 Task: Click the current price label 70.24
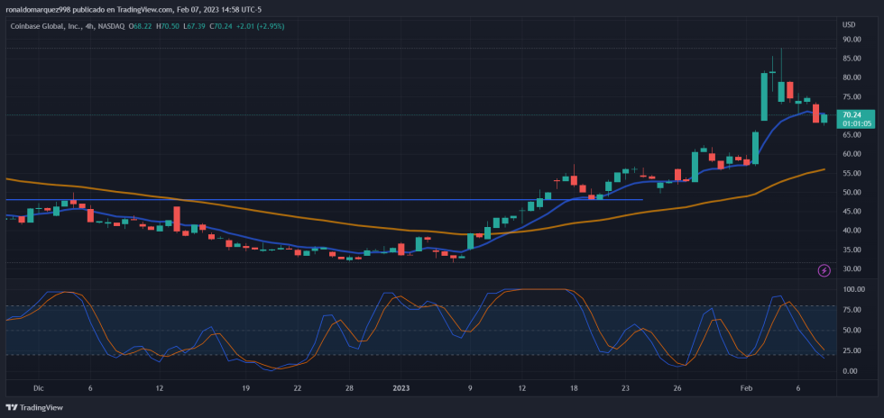coord(852,114)
